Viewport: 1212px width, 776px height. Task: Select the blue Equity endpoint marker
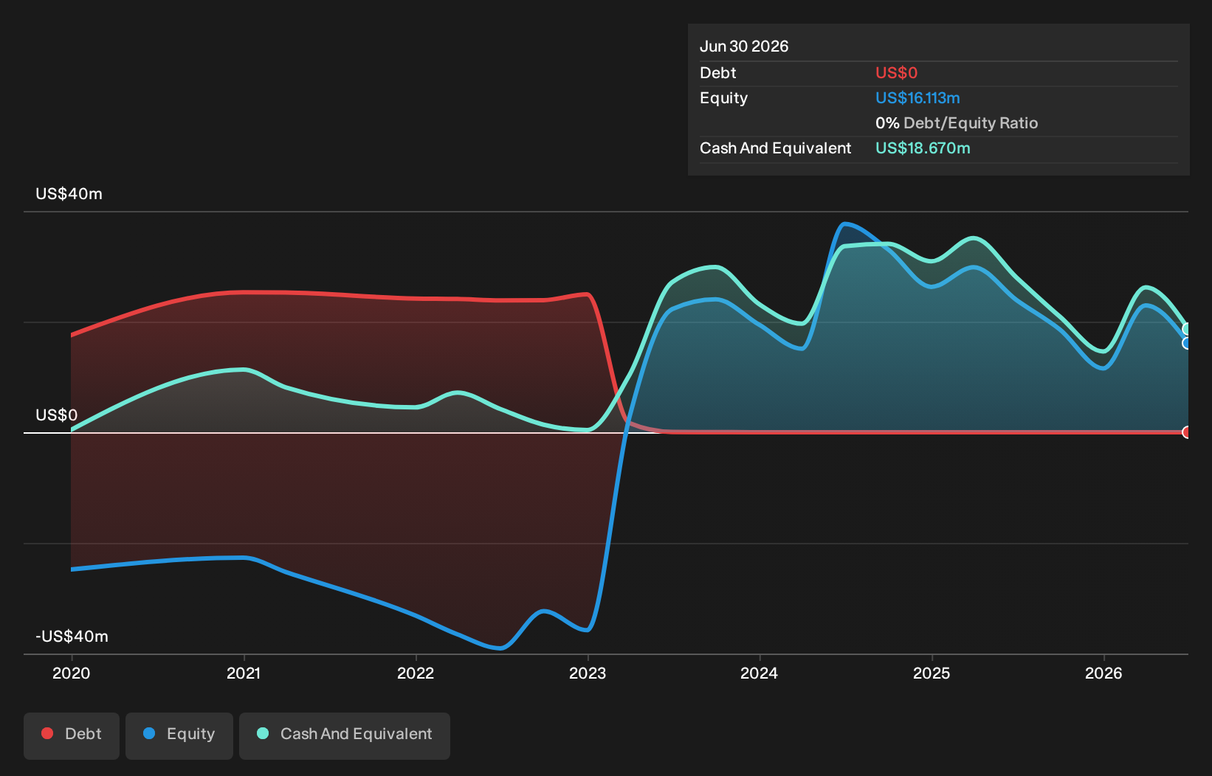[x=1186, y=343]
